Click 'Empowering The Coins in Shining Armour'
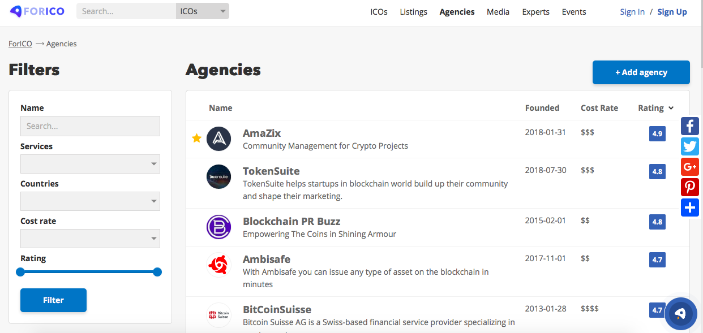The image size is (703, 333). [319, 234]
